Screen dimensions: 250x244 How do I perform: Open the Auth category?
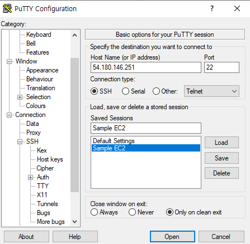click(43, 177)
